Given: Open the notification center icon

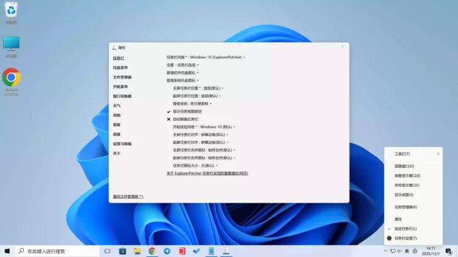Looking at the screenshot, I should coord(450,251).
